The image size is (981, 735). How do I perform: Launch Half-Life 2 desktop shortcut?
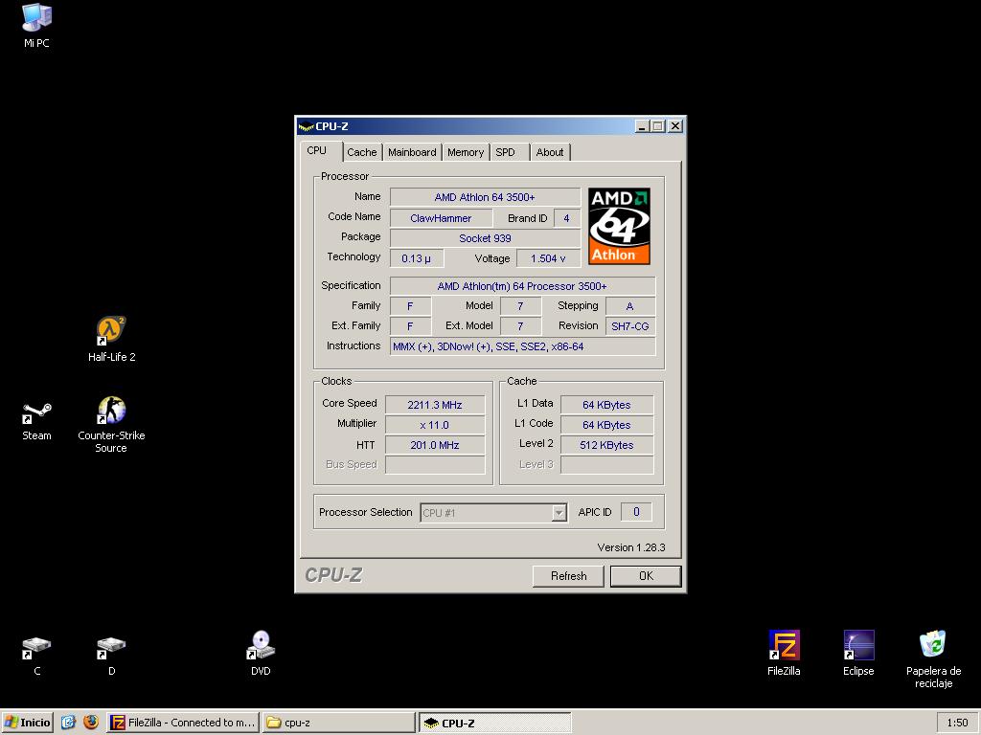[111, 339]
